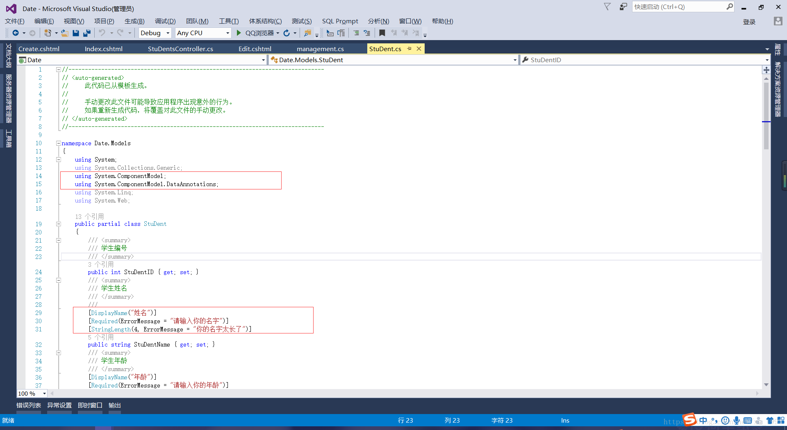Viewport: 787px width, 430px height.
Task: Click the Open File folder icon
Action: pyautogui.click(x=65, y=33)
